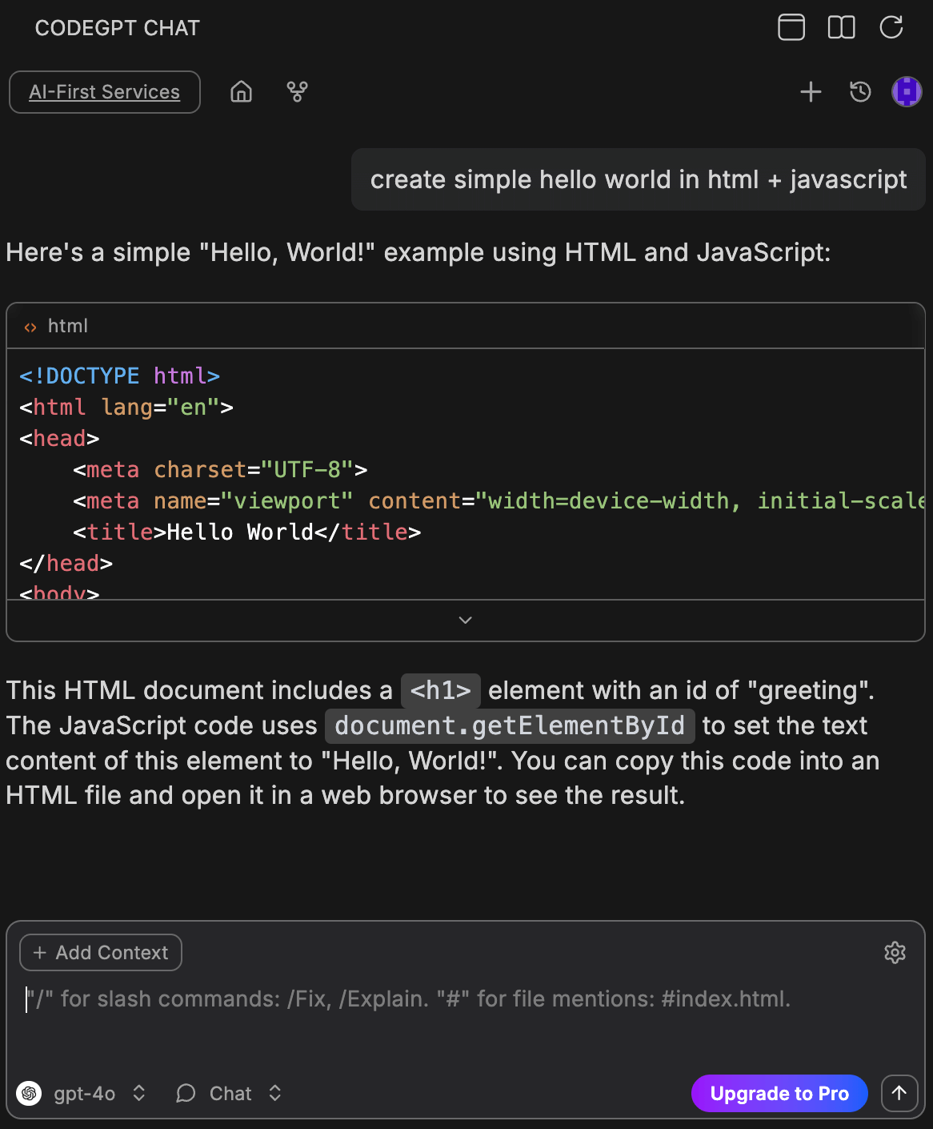Go to the CodeGPT home screen
Viewport: 933px width, 1129px height.
coord(241,91)
